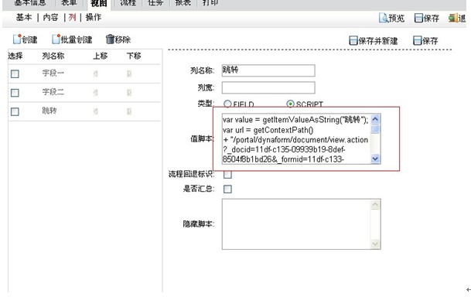Select the 字段一 column name in the list
471x297 pixels.
(53, 73)
